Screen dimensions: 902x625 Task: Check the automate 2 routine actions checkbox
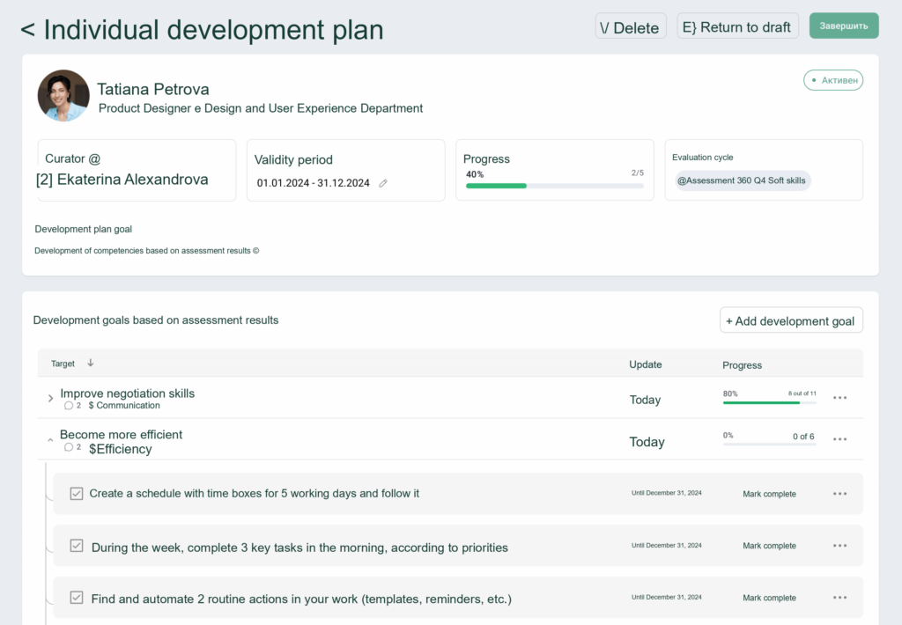click(x=77, y=598)
